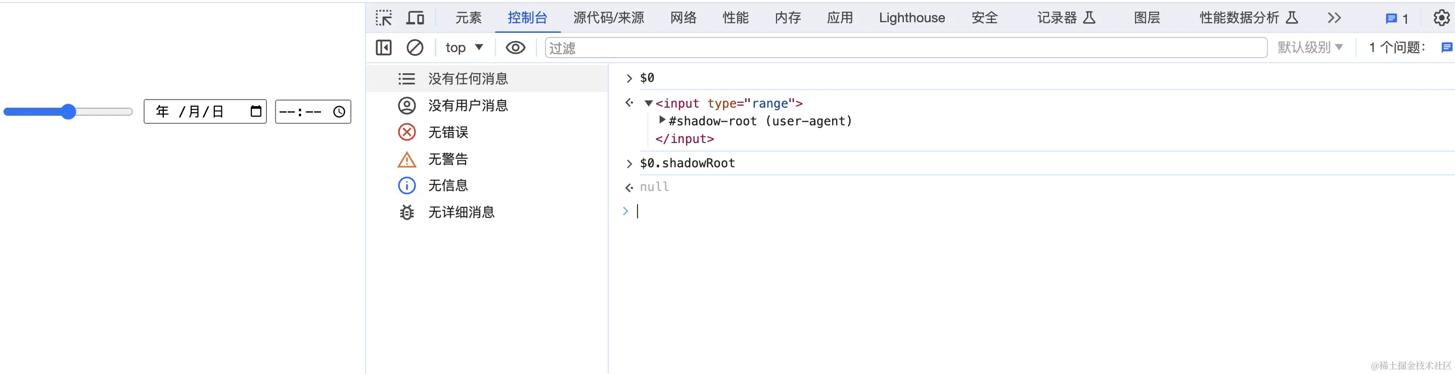Click the 月 field of date input
Image resolution: width=1455 pixels, height=374 pixels.
click(x=194, y=112)
